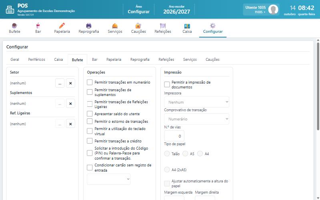Select the A4 (2xA5) paper type
The height and width of the screenshot is (200, 320).
pos(167,170)
